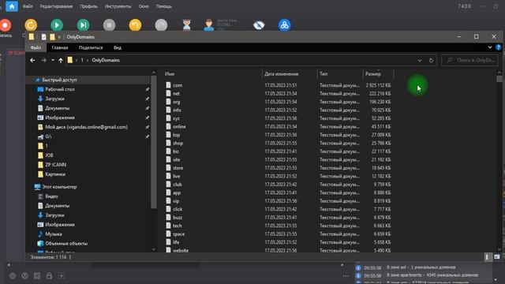Image resolution: width=505 pixels, height=284 pixels.
Task: Select Мой диск Google Drive entry
Action: [x=86, y=127]
